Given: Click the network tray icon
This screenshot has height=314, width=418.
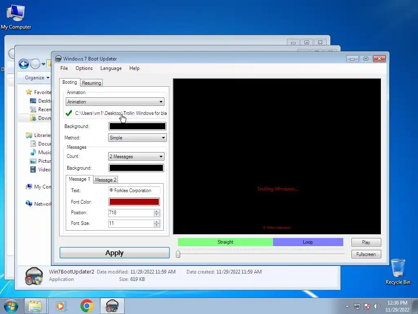Looking at the screenshot, I should point(357,306).
